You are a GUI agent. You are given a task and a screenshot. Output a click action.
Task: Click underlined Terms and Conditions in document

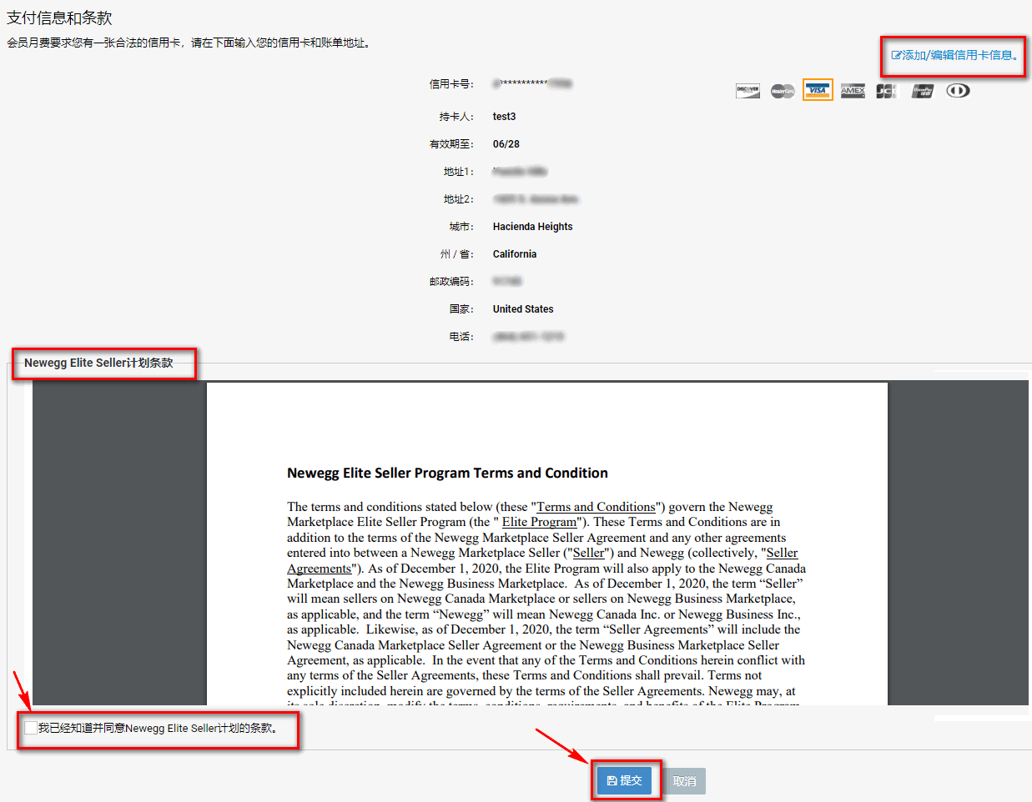tap(596, 507)
